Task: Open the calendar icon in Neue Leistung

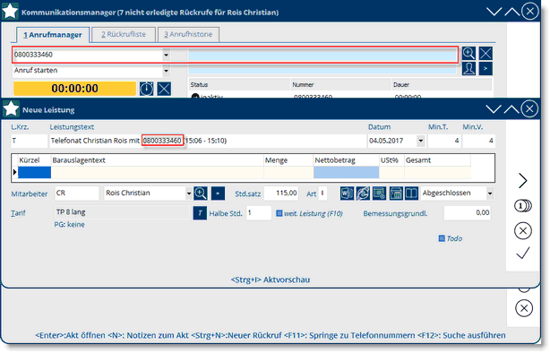Action: 396,194
